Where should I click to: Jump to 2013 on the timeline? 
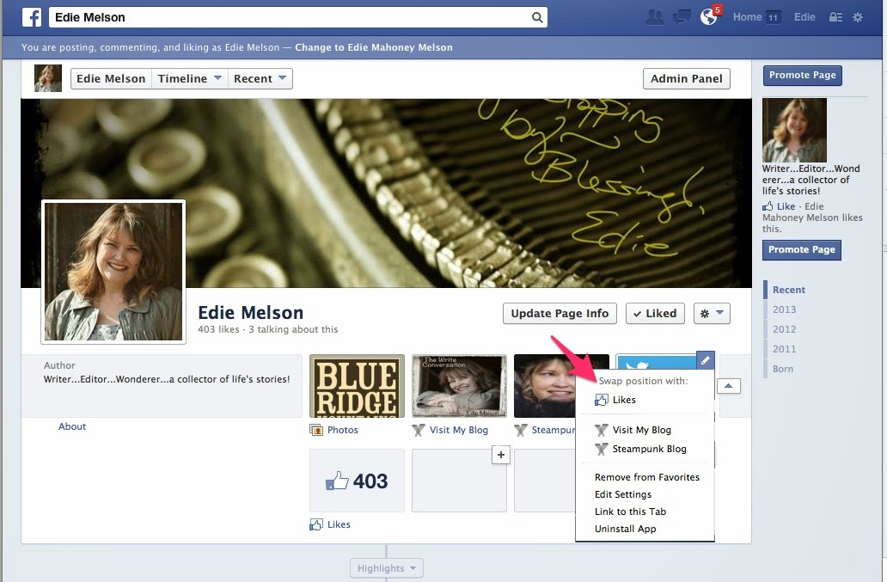pos(784,309)
